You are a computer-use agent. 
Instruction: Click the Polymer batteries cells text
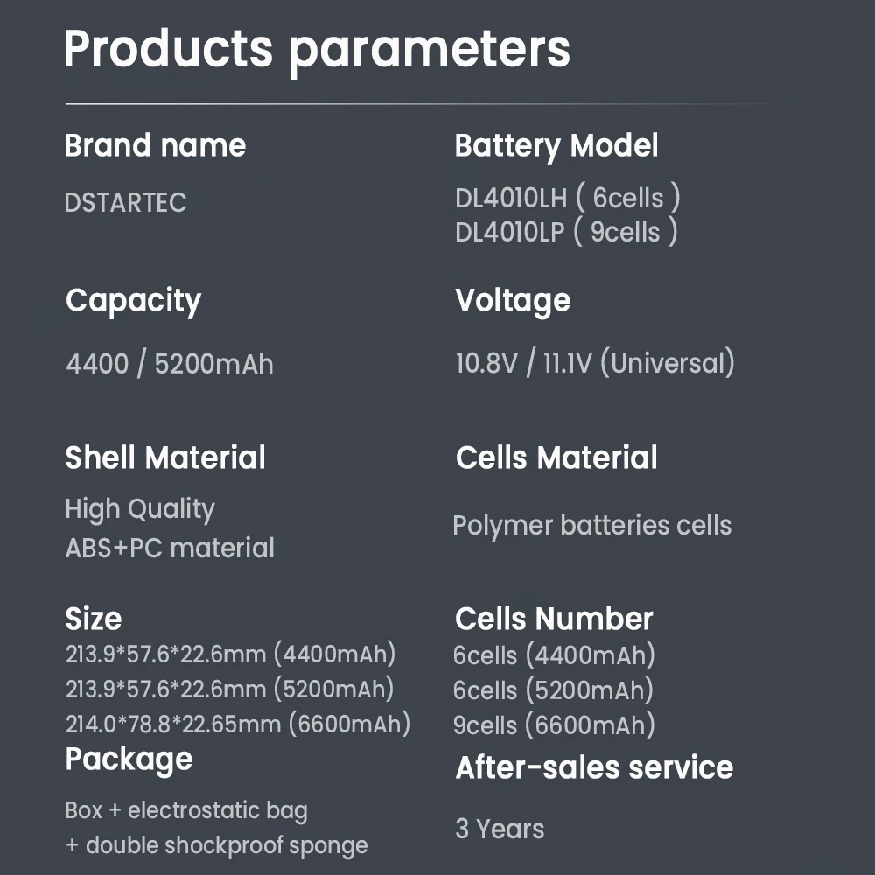point(592,526)
